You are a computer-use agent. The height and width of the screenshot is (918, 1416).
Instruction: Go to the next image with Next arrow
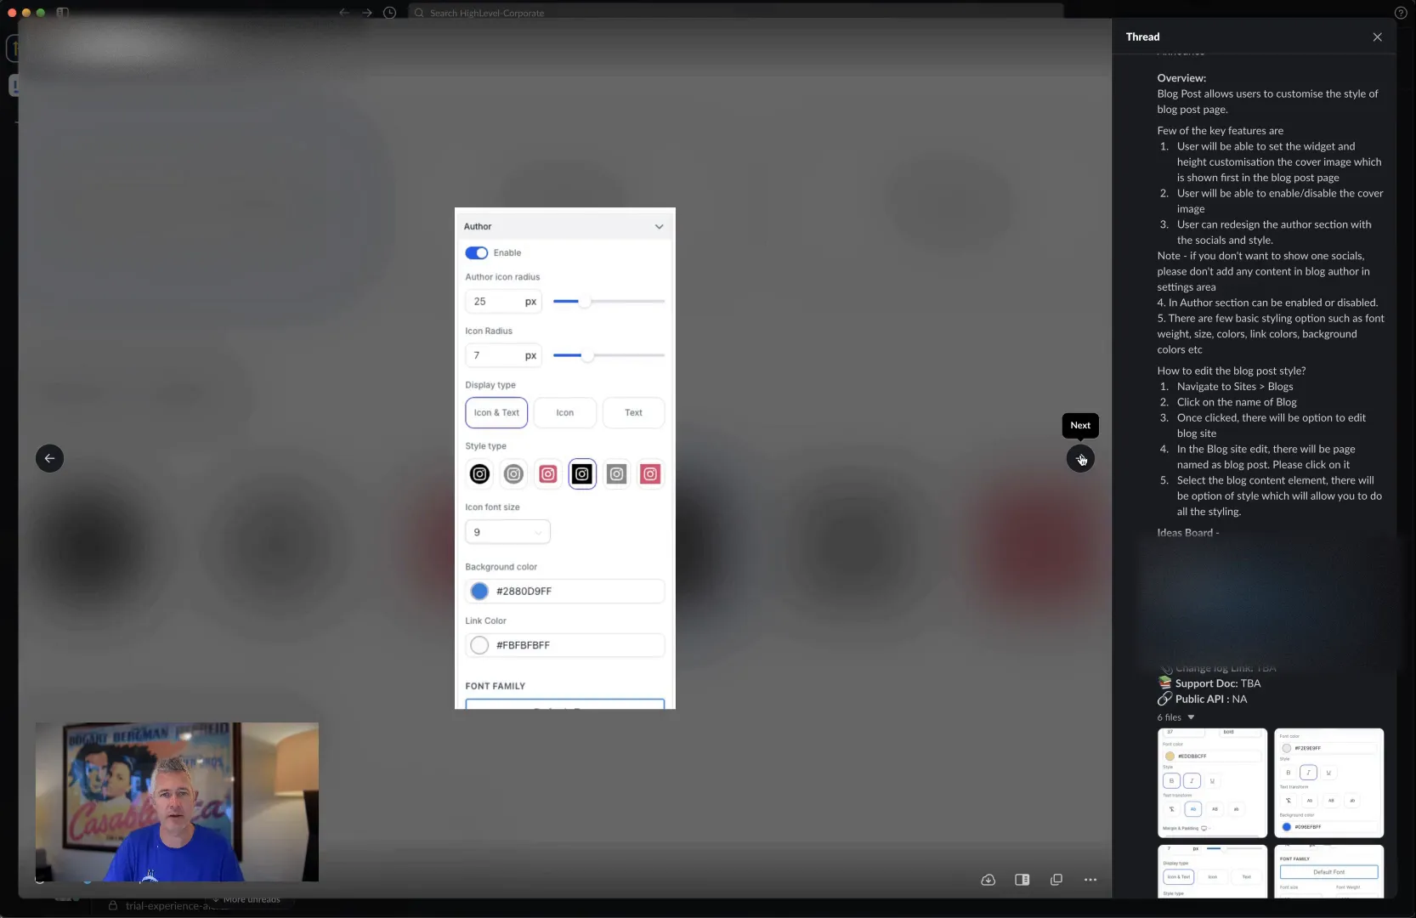pos(1080,459)
